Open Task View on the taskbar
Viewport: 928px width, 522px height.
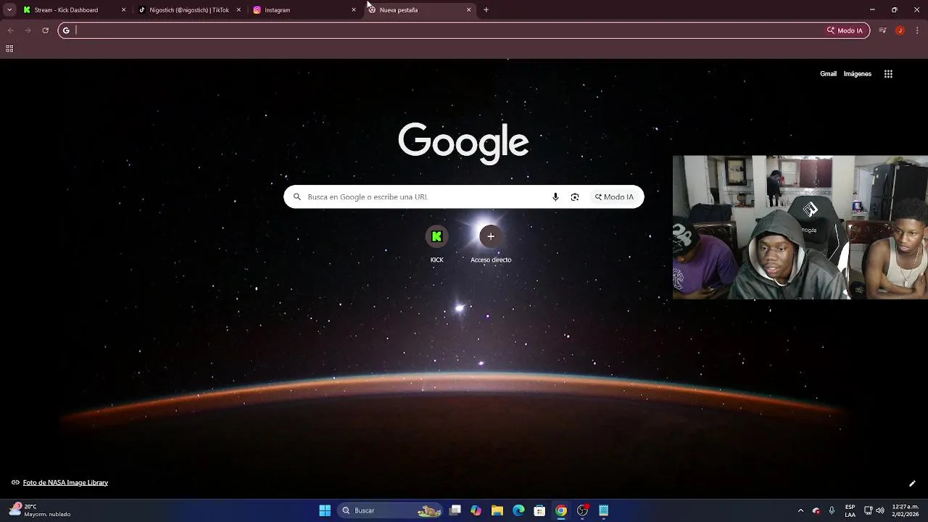pos(455,510)
